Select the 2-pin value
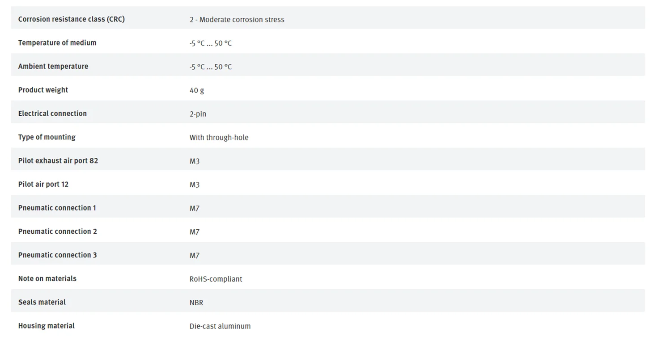Viewport: 671px width, 358px height. click(x=198, y=114)
